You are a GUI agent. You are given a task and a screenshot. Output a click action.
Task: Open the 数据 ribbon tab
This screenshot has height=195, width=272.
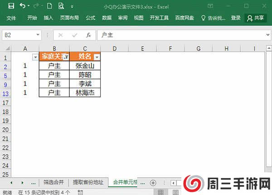[107, 18]
